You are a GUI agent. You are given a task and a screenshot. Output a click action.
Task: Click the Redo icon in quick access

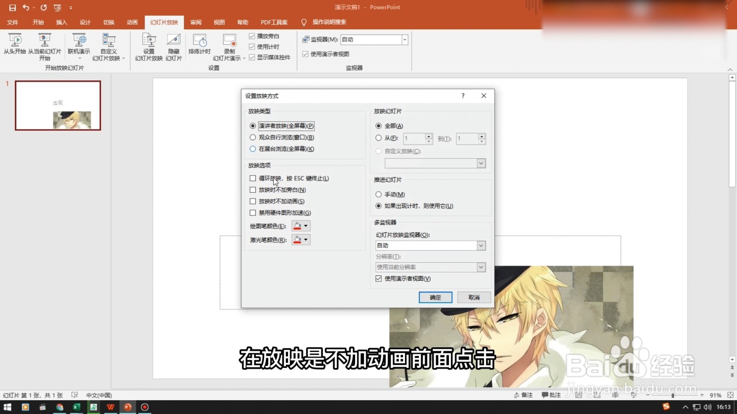coord(44,7)
